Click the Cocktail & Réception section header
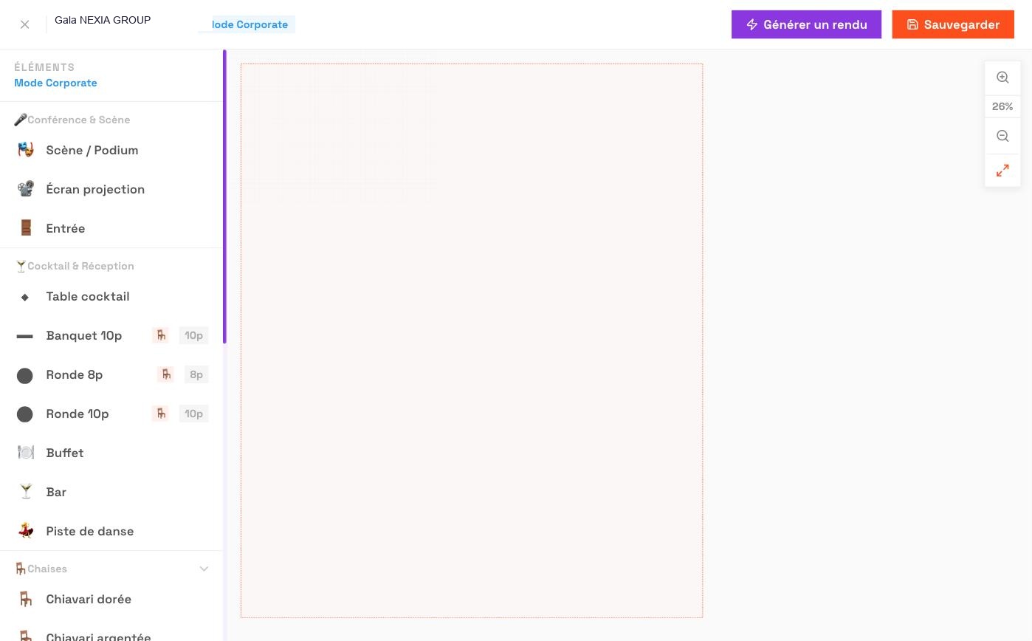This screenshot has height=641, width=1032. 75,266
